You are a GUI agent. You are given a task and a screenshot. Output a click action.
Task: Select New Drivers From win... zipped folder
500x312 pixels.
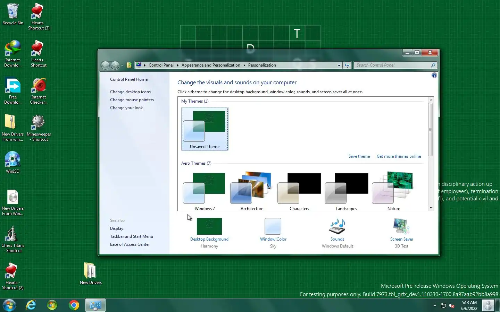click(13, 128)
